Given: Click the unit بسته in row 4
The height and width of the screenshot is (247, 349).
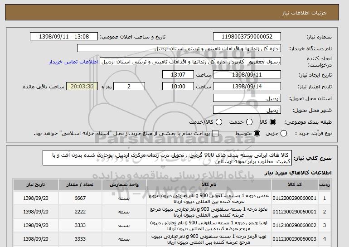Looking at the screenshot, I should coord(124,239).
